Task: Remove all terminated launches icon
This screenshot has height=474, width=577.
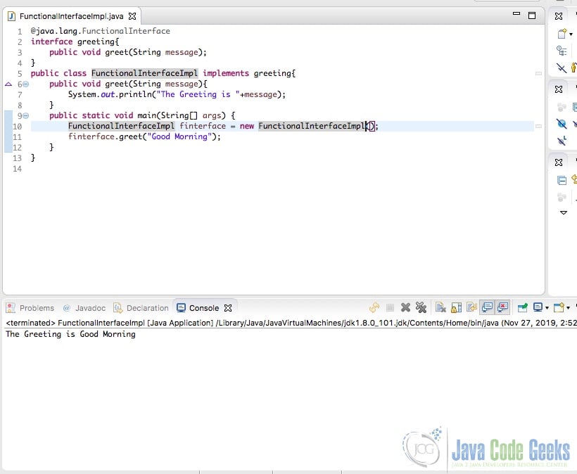Action: (421, 307)
